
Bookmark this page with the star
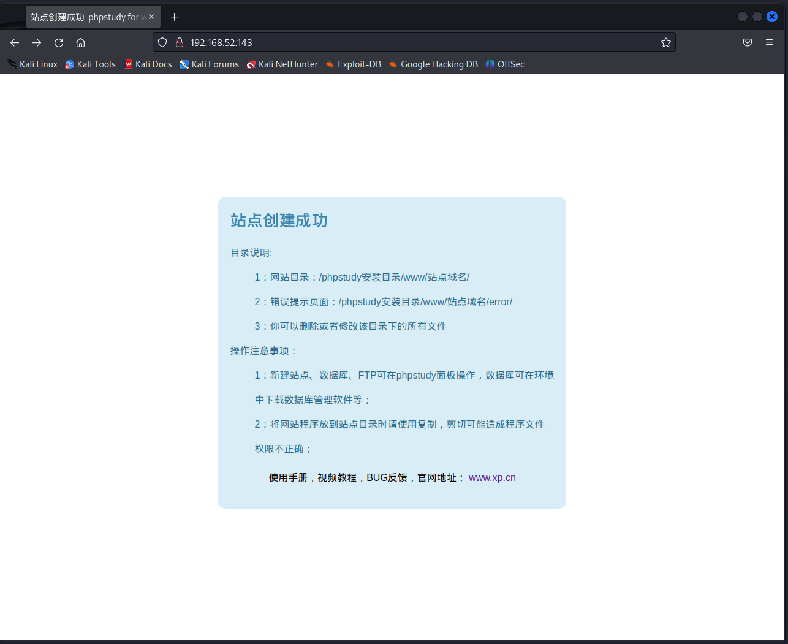point(666,42)
